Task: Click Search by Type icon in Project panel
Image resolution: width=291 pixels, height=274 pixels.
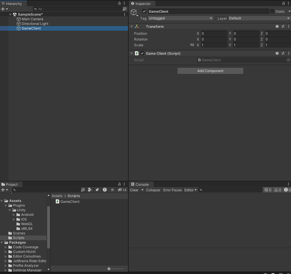Action: pyautogui.click(x=90, y=190)
